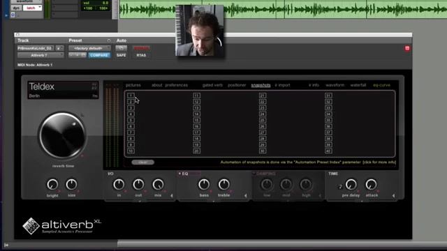Select snapshot slot 31
Image resolution: width=447 pixels, height=251 pixels.
tap(328, 96)
